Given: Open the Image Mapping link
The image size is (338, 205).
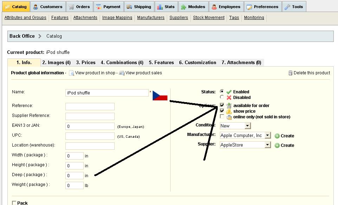Looking at the screenshot, I should click(x=117, y=18).
